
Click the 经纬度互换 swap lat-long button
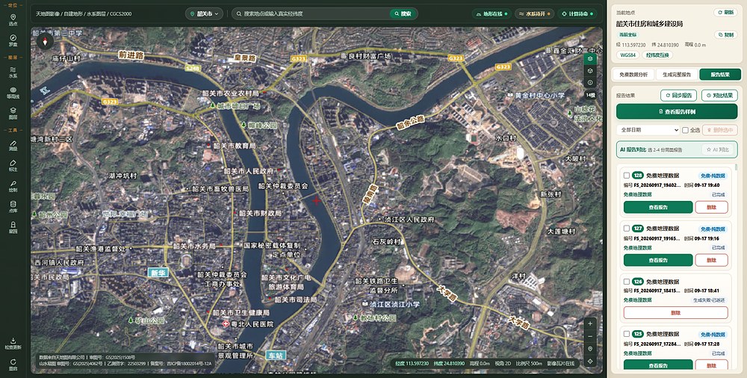point(657,55)
